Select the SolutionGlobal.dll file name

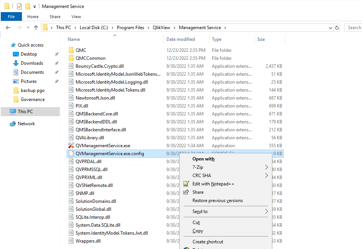coord(93,209)
